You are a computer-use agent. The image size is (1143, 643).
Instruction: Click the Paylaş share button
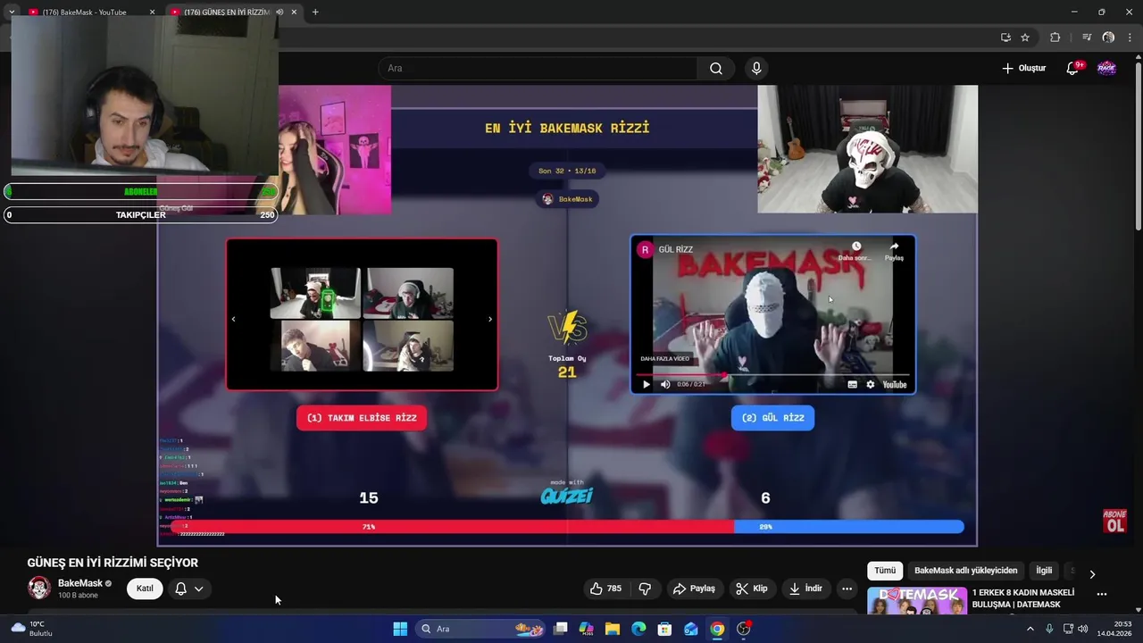click(x=694, y=589)
